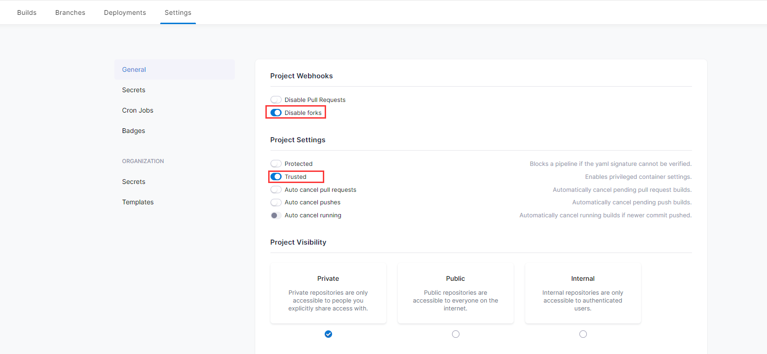Open the Badges settings page
The height and width of the screenshot is (354, 767).
point(133,131)
